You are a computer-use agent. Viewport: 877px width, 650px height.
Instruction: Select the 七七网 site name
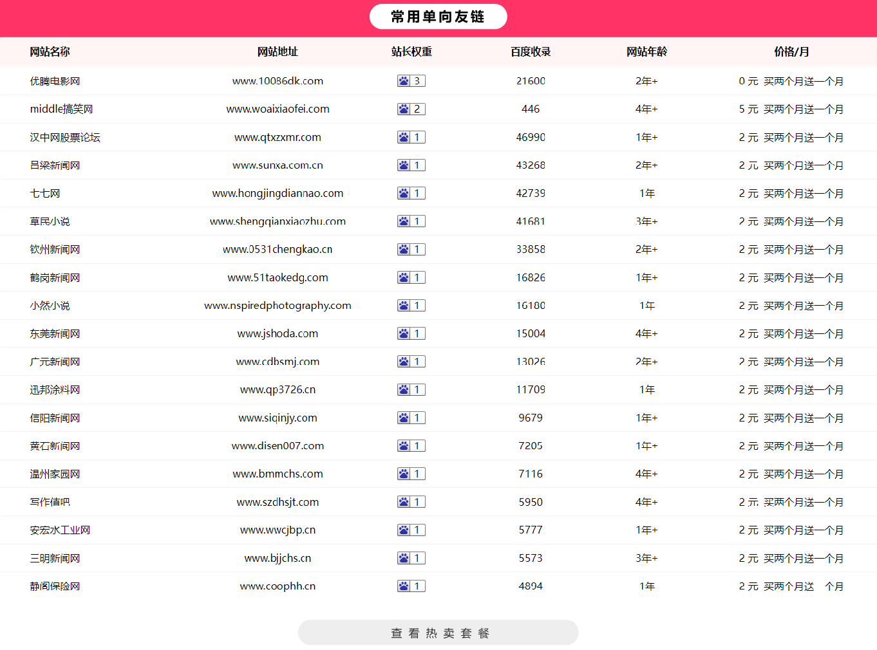pos(45,193)
